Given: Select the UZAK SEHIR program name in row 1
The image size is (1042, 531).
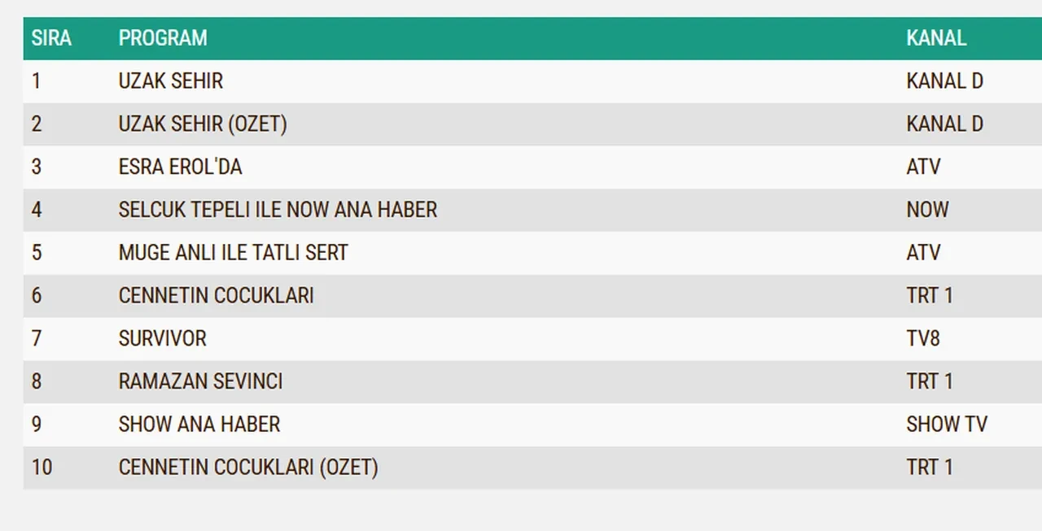Looking at the screenshot, I should [x=171, y=81].
